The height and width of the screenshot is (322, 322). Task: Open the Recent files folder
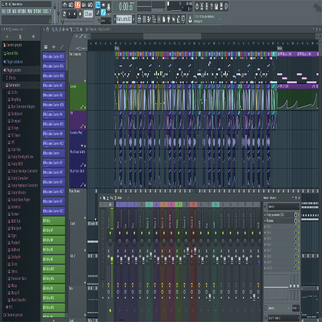pos(14,53)
